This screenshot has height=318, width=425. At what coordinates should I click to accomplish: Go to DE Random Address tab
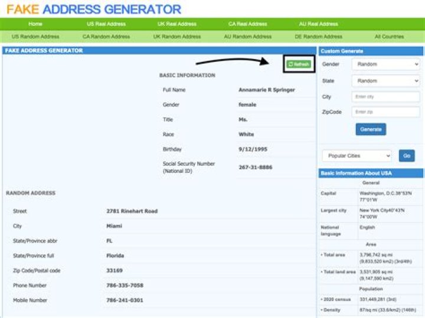319,37
